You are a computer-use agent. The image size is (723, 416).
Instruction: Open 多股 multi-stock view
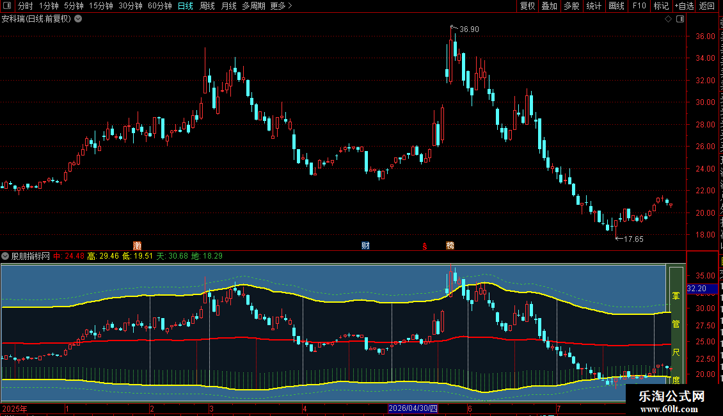(x=571, y=6)
